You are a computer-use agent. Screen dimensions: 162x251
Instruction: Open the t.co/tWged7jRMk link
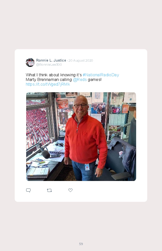click(48, 84)
